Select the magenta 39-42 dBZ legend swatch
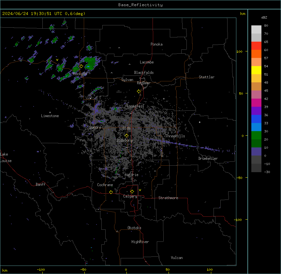Image resolution: width=281 pixels, height=274 pixels. (256, 103)
